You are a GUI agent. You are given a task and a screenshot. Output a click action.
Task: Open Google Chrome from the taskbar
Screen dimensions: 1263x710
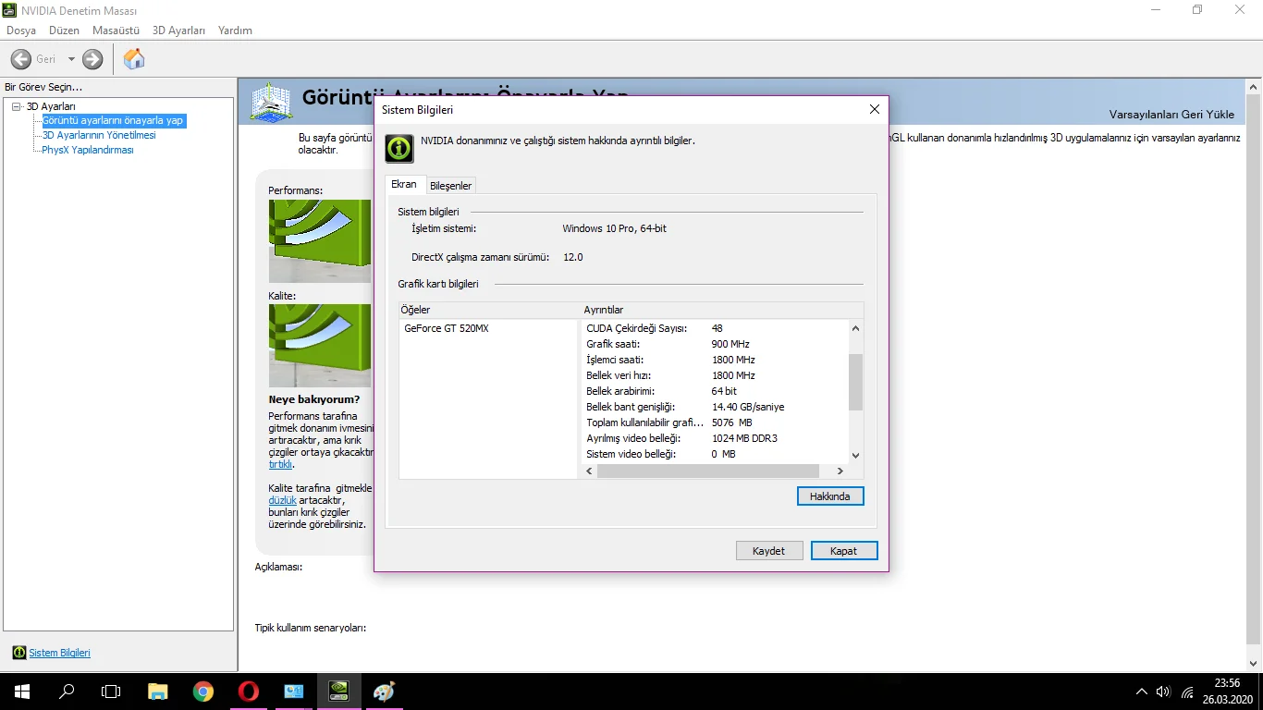(203, 692)
